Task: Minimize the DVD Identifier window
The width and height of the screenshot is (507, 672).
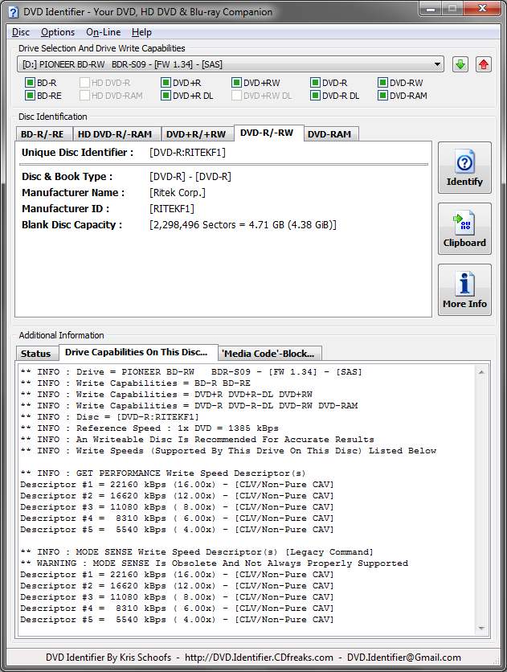Action: point(431,8)
